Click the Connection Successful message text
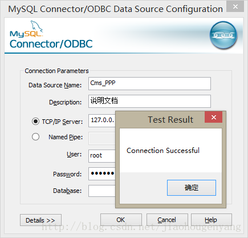This screenshot has height=238, width=248. coord(163,150)
